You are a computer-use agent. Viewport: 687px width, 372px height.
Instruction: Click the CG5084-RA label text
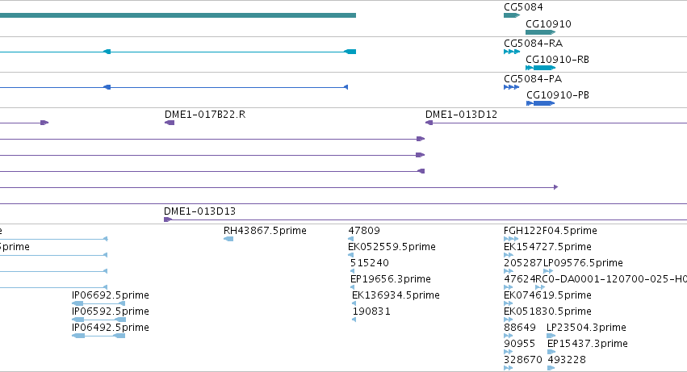coord(534,44)
